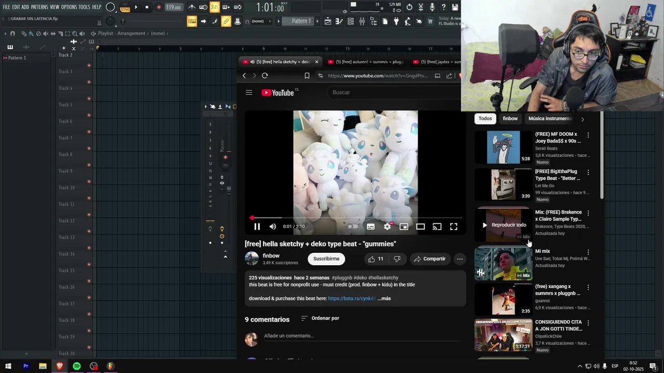
Task: Toggle the FL Studio metronome icon
Action: (192, 7)
